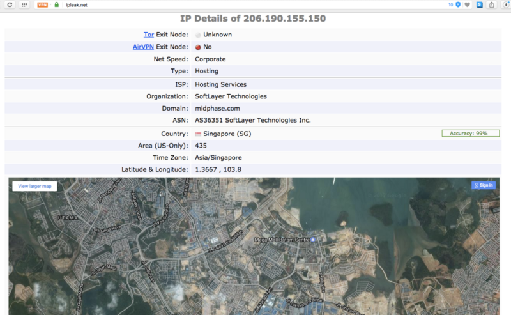Reload the page with the refresh button

pyautogui.click(x=10, y=4)
